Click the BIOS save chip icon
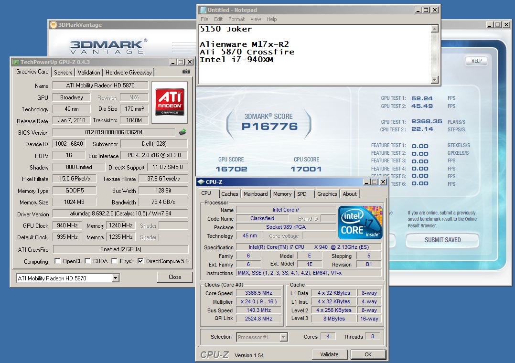This screenshot has height=363, width=515. [x=182, y=132]
